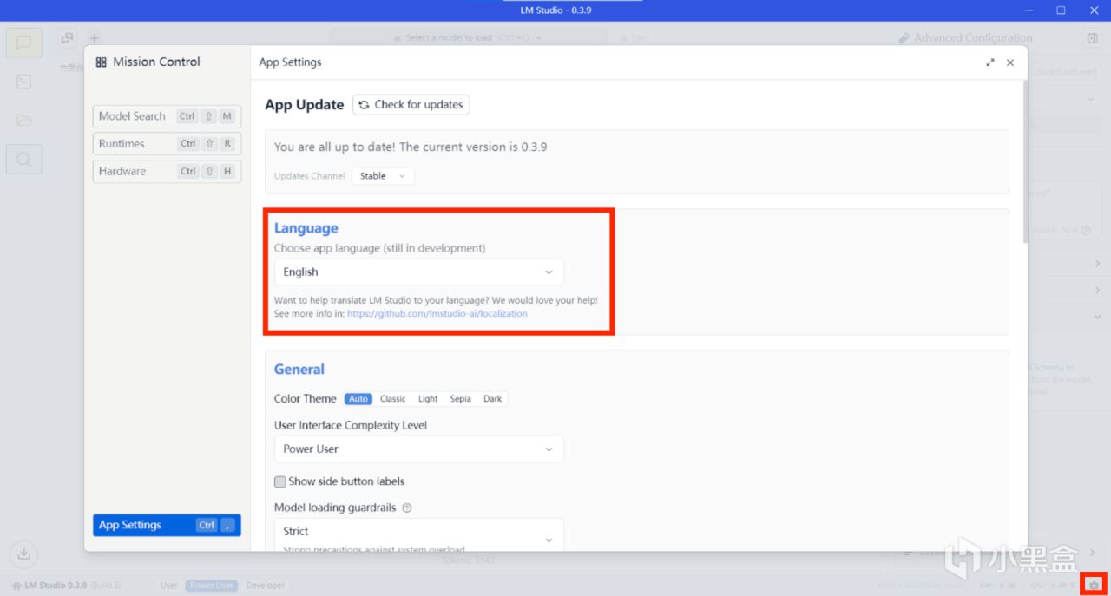This screenshot has height=596, width=1111.
Task: Switch to Power User mode in status bar
Action: click(x=213, y=586)
